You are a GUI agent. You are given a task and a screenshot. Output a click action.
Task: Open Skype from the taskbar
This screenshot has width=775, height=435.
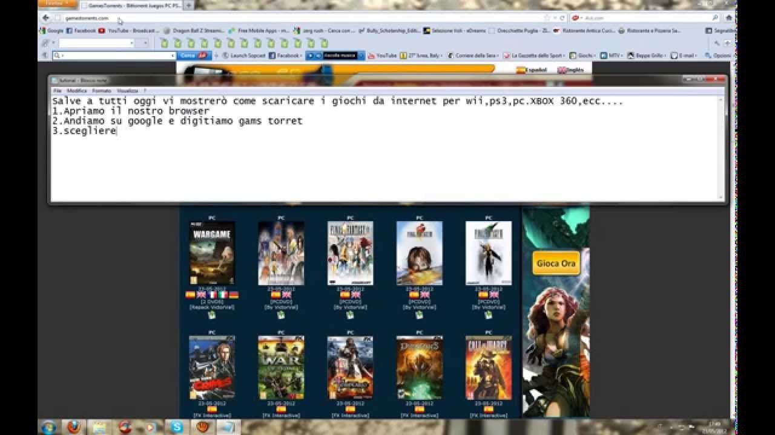[x=177, y=427]
